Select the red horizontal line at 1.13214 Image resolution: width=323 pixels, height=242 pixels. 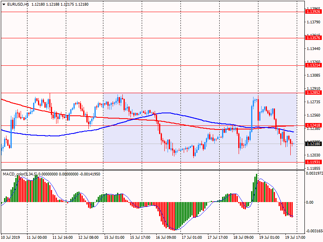(153, 66)
